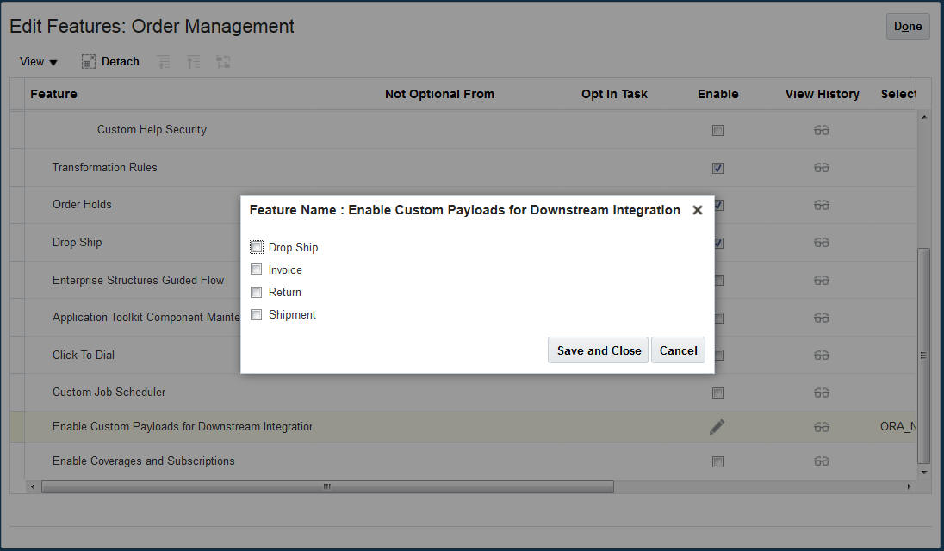The width and height of the screenshot is (944, 551).
Task: Select the Return checkbox
Action: tap(257, 292)
